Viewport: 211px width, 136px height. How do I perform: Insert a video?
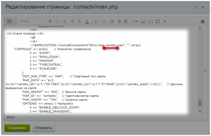[x=150, y=22]
